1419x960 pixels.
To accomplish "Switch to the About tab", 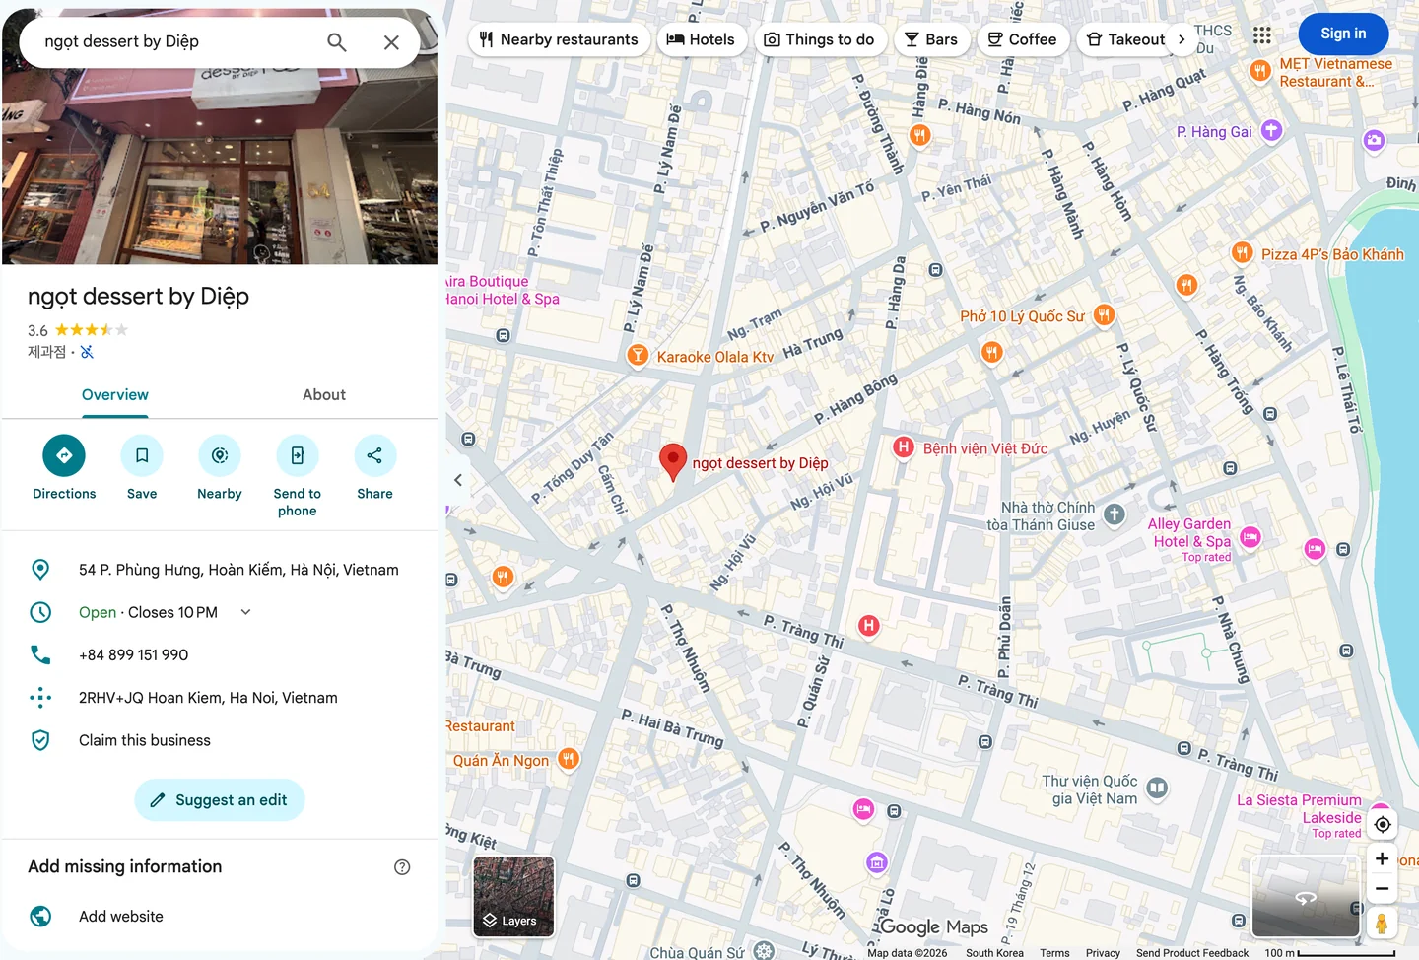I will 324,395.
